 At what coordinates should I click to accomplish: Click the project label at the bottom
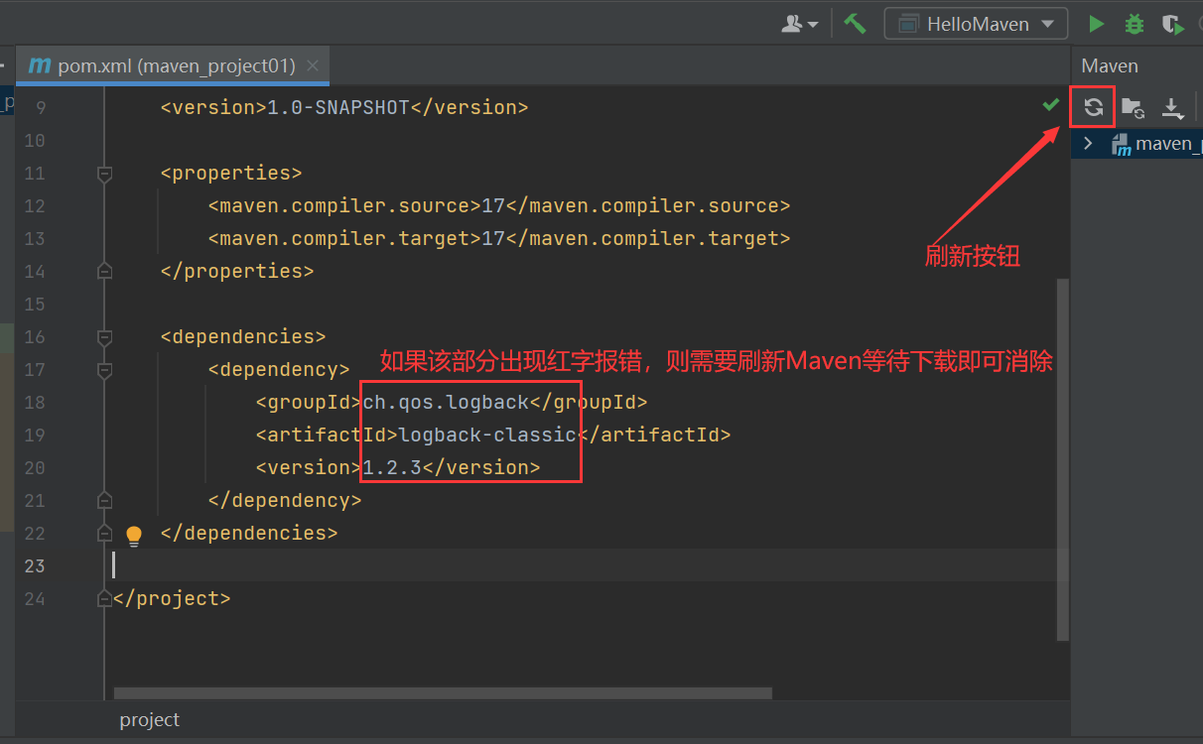pyautogui.click(x=149, y=719)
